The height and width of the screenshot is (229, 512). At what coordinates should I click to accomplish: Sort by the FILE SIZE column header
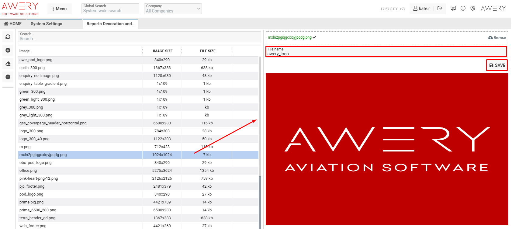[x=207, y=51]
